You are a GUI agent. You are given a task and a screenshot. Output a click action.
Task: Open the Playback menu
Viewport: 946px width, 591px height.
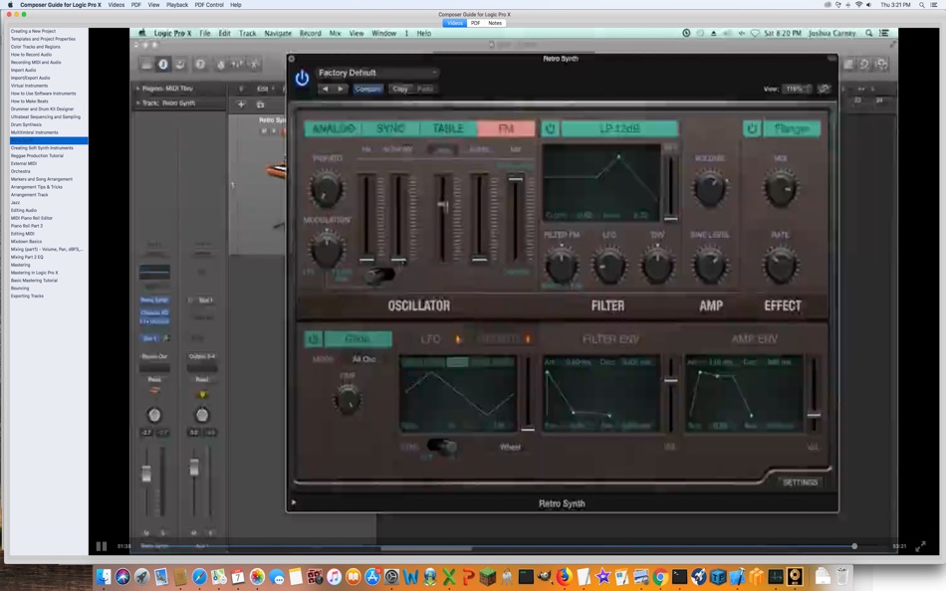pos(177,5)
